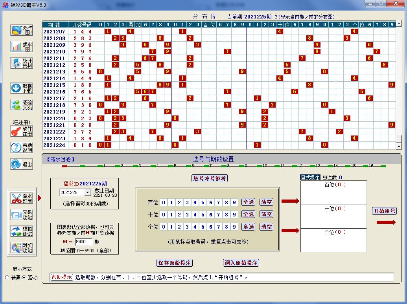Switch to 缩水过滤 function in sidebar
The height and width of the screenshot is (304, 407).
point(22,198)
